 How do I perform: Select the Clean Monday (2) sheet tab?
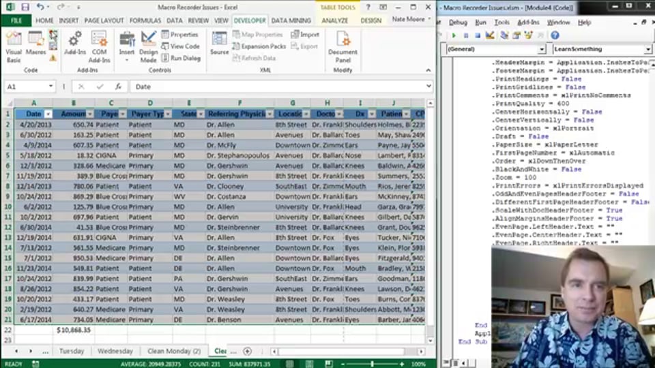tap(174, 352)
